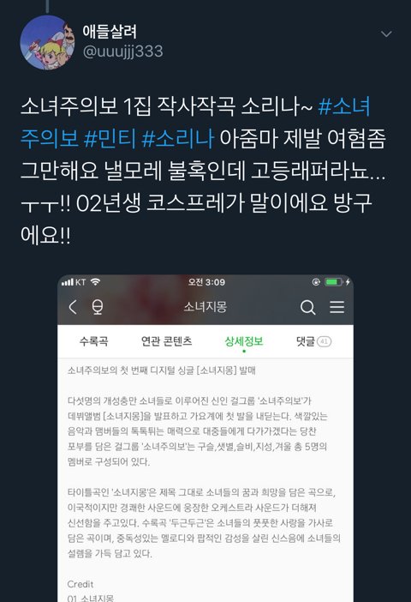Screen dimensions: 411x602
Task: Tap the voice search microphone icon
Action: click(98, 307)
